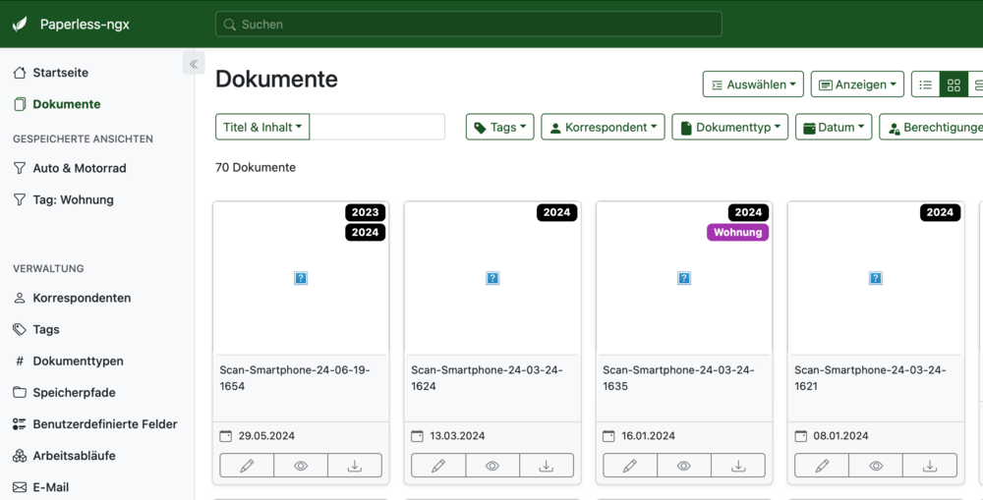Click the 2024 tag on Scan-Smartphone-24-03-24-1621 card
Image resolution: width=983 pixels, height=500 pixels.
(940, 212)
